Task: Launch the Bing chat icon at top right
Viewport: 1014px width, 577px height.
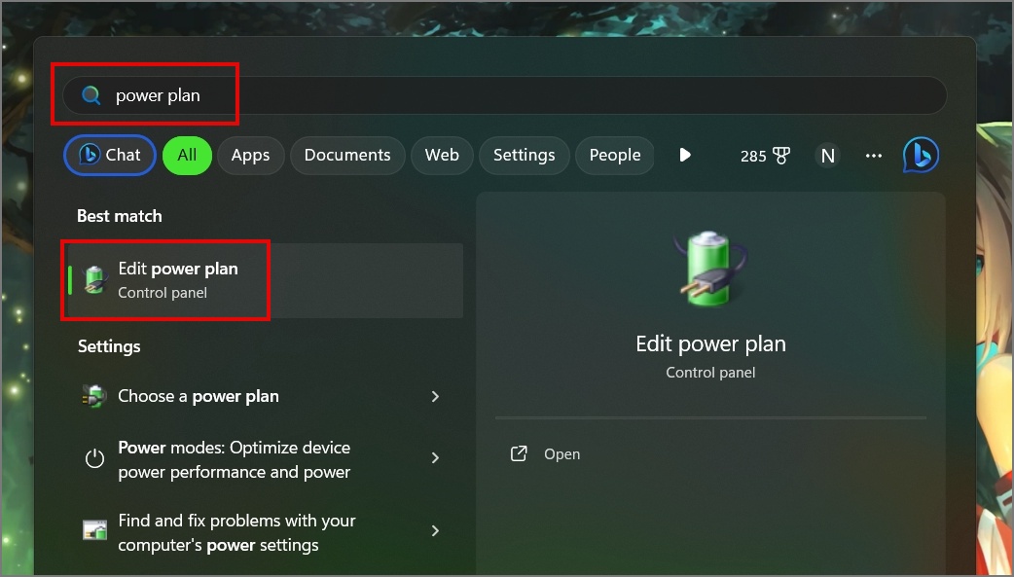Action: click(921, 156)
